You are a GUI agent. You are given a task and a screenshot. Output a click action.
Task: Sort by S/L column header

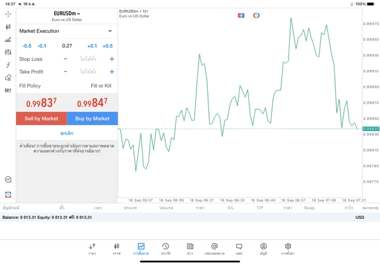coord(231,208)
